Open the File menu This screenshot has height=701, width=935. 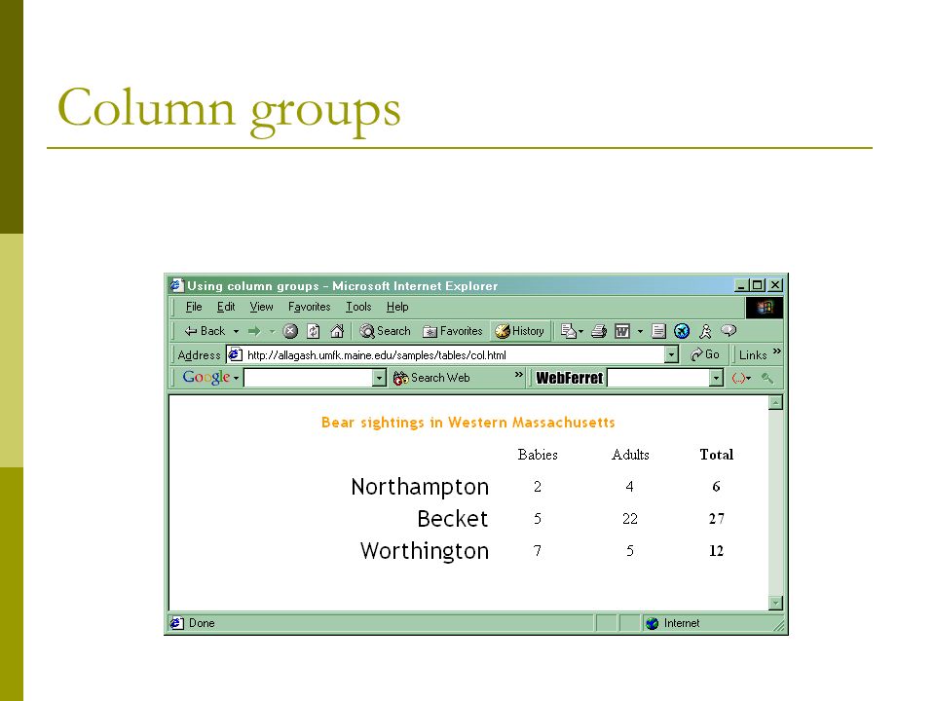point(194,307)
